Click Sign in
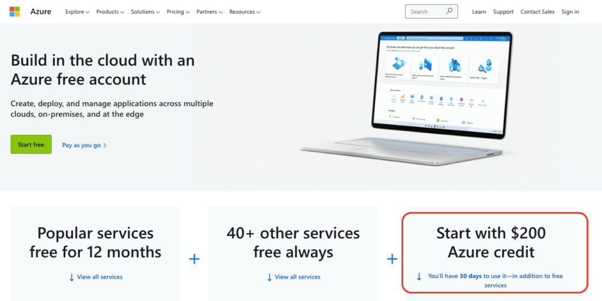602x301 pixels. [x=570, y=12]
